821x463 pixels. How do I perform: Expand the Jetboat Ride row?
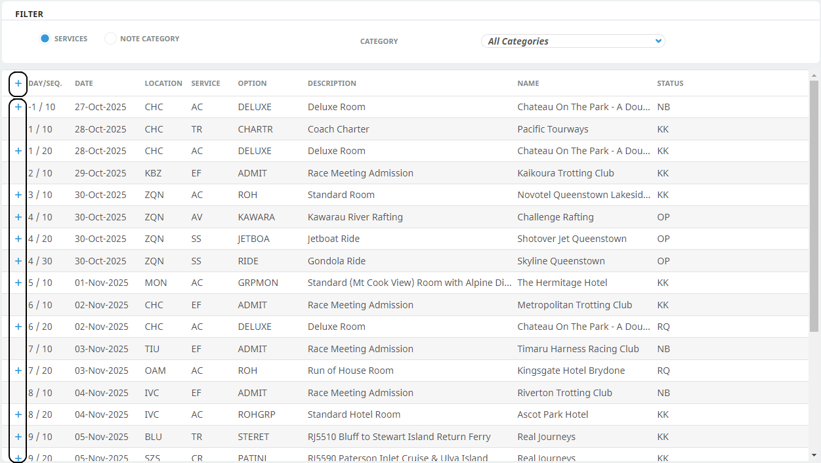point(18,239)
